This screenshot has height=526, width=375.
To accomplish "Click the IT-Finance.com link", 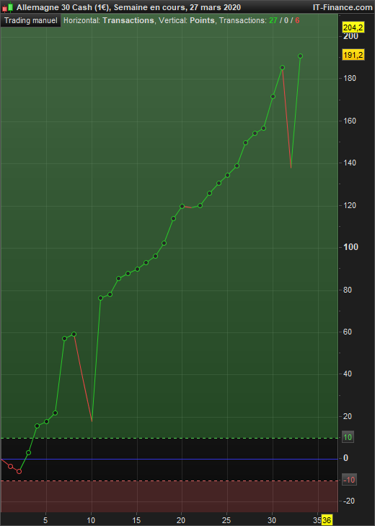I will (x=343, y=7).
